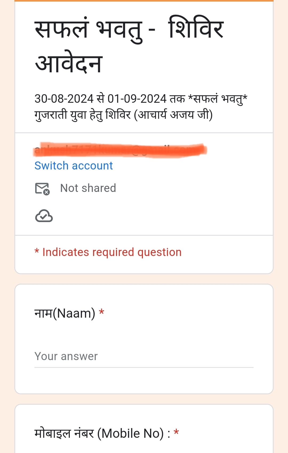Screen dimensions: 288x453
Task: Click the मोबाइल नंबर (Mobile No) label
Action: (102, 433)
